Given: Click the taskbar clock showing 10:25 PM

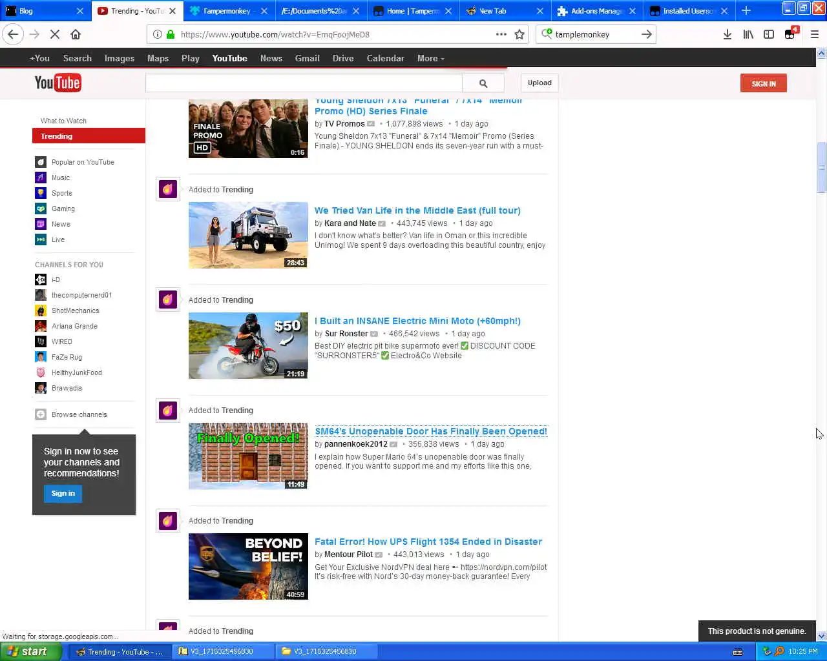Looking at the screenshot, I should 803,651.
